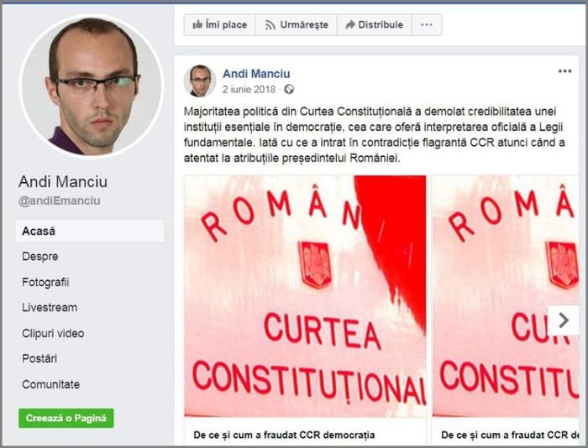Click the small post author avatar
Image resolution: width=588 pixels, height=448 pixels.
[x=200, y=81]
